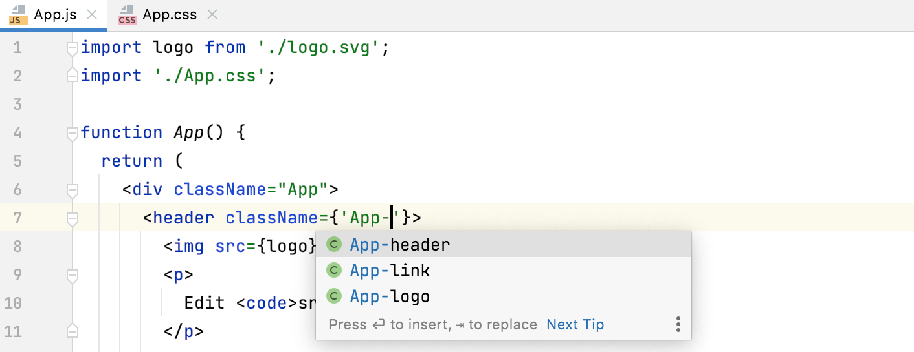This screenshot has height=352, width=914.
Task: Close the App.js tab
Action: pyautogui.click(x=92, y=15)
